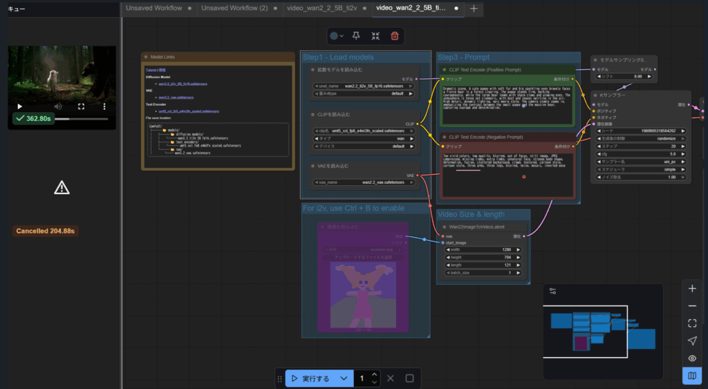Open the minimap settings sliders icon
This screenshot has width=708, height=389.
click(552, 292)
